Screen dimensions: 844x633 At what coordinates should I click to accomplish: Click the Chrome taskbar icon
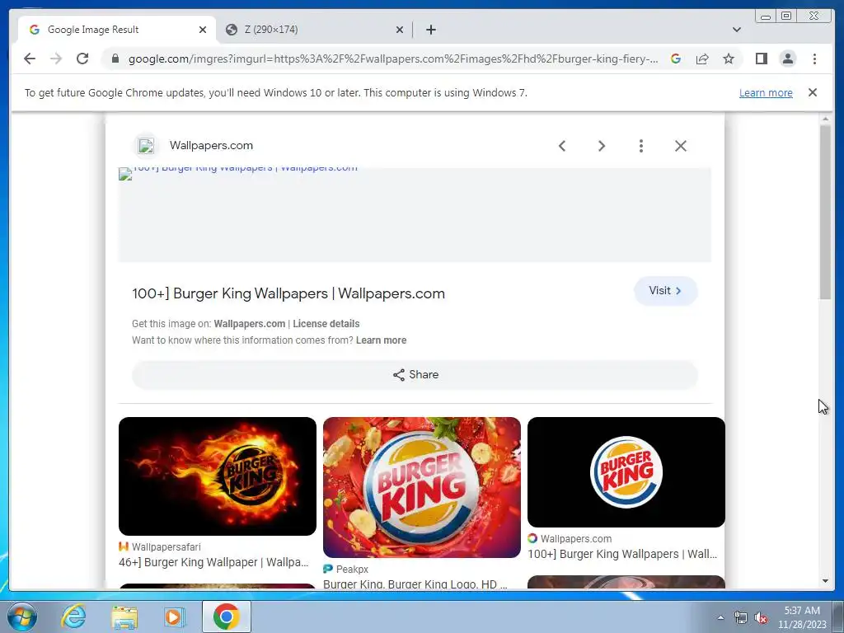[x=226, y=617]
